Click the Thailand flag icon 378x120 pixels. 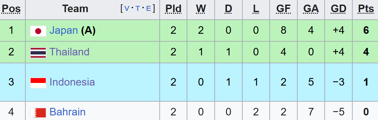pyautogui.click(x=38, y=52)
